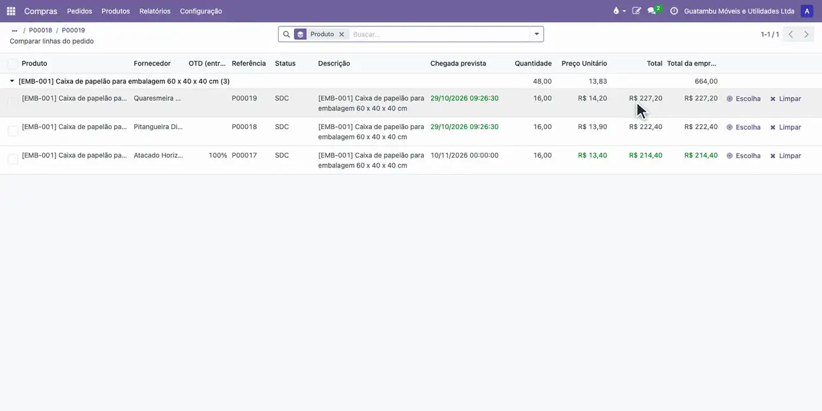
Task: Remove the Produto filter facet
Action: (x=342, y=34)
